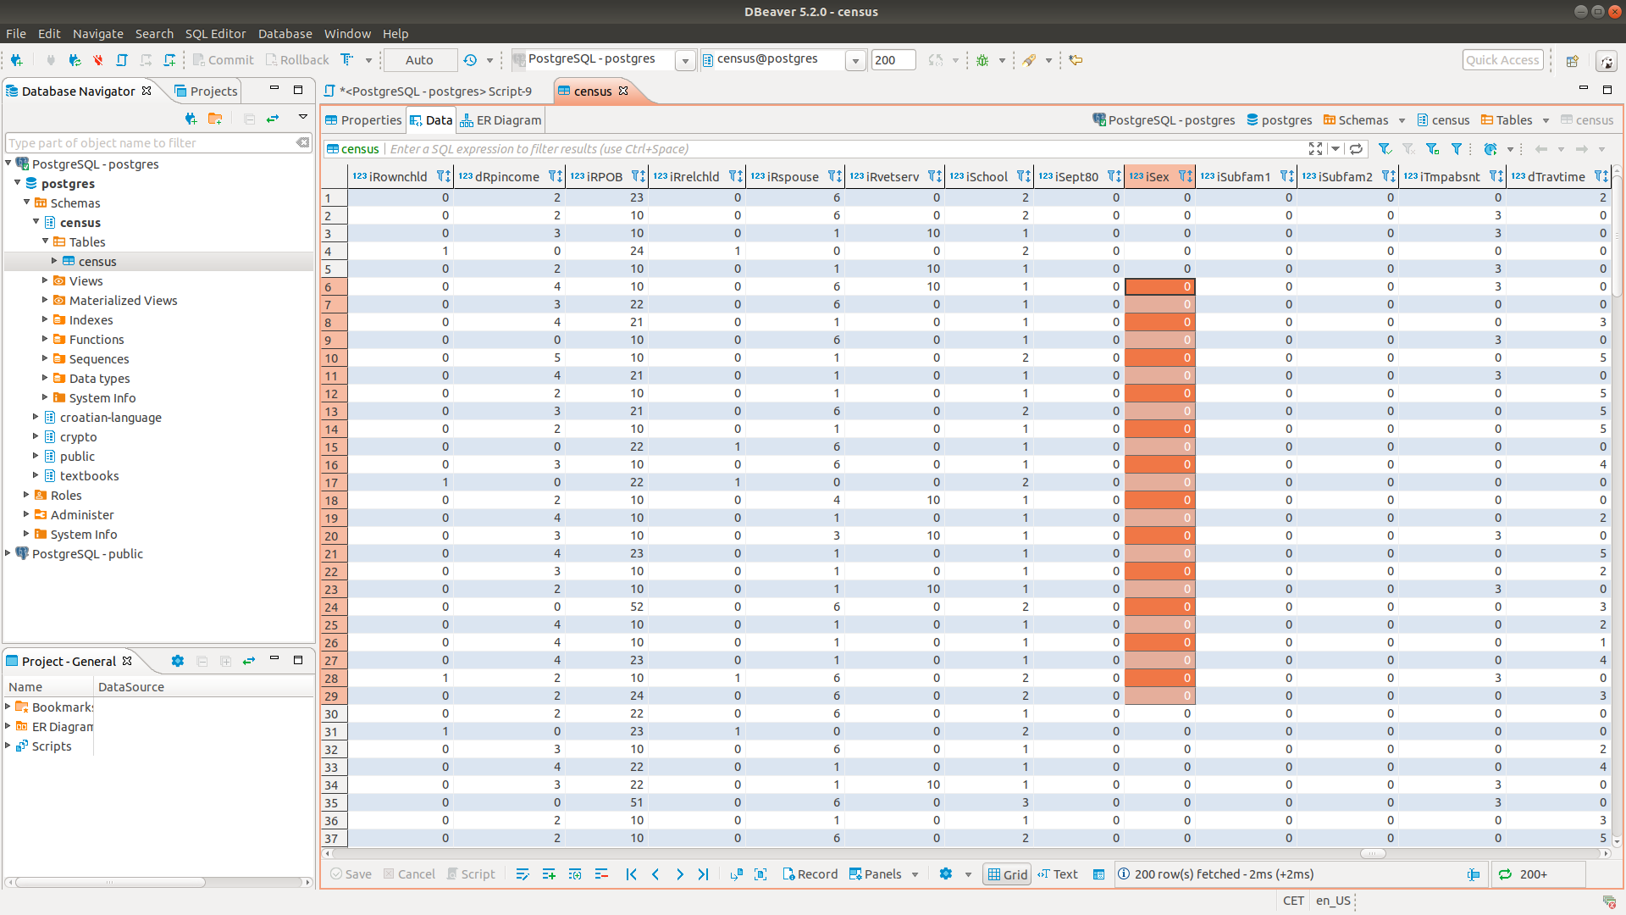Screen dimensions: 1626x915
Task: Click the column sorting icon on iSex
Action: (1189, 175)
